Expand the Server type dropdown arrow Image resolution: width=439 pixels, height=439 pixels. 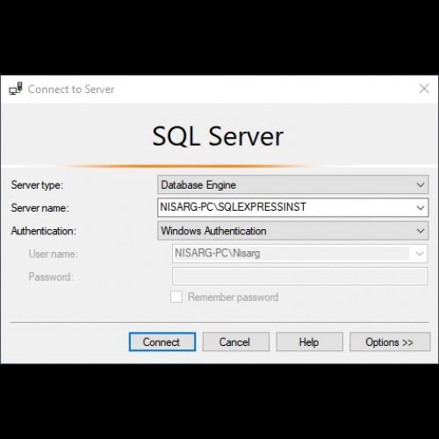click(x=421, y=184)
